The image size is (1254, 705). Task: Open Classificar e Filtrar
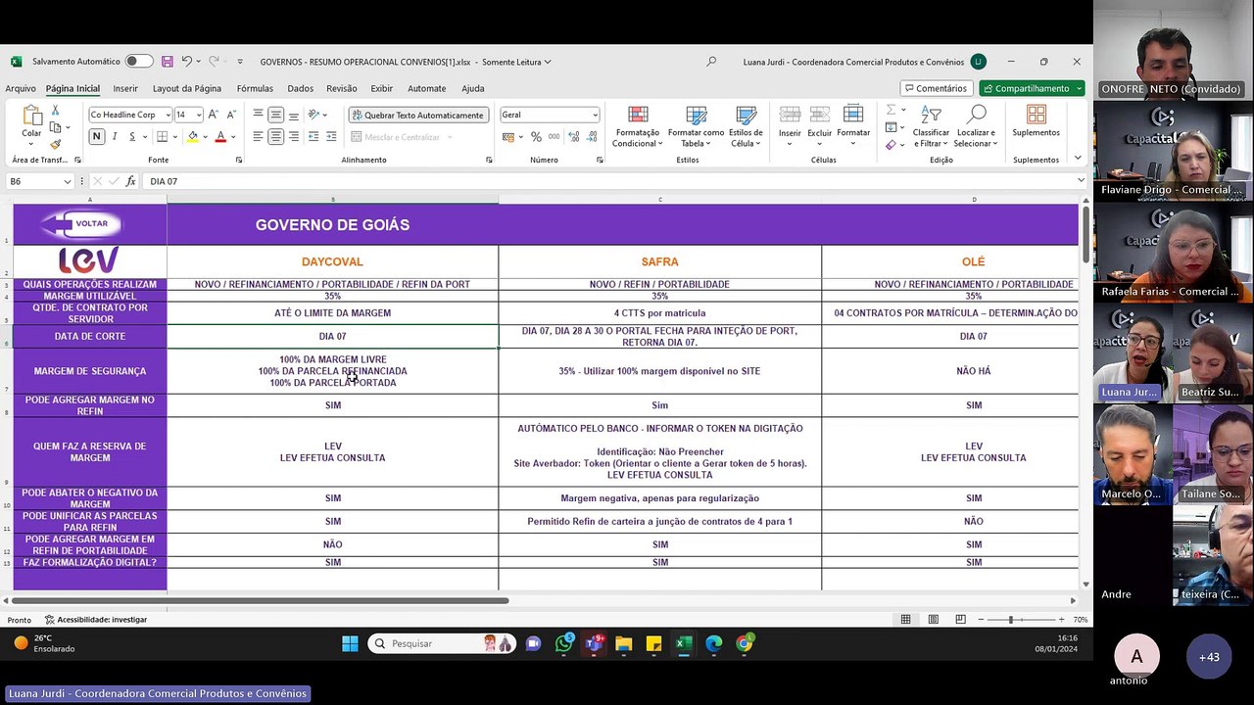931,127
